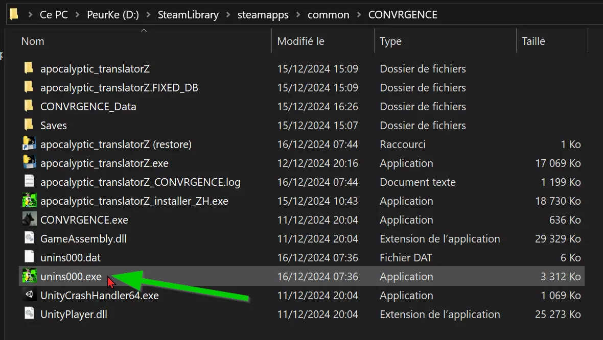Select apocalyptic_translatorZ (restore) shortcut name

tap(116, 144)
